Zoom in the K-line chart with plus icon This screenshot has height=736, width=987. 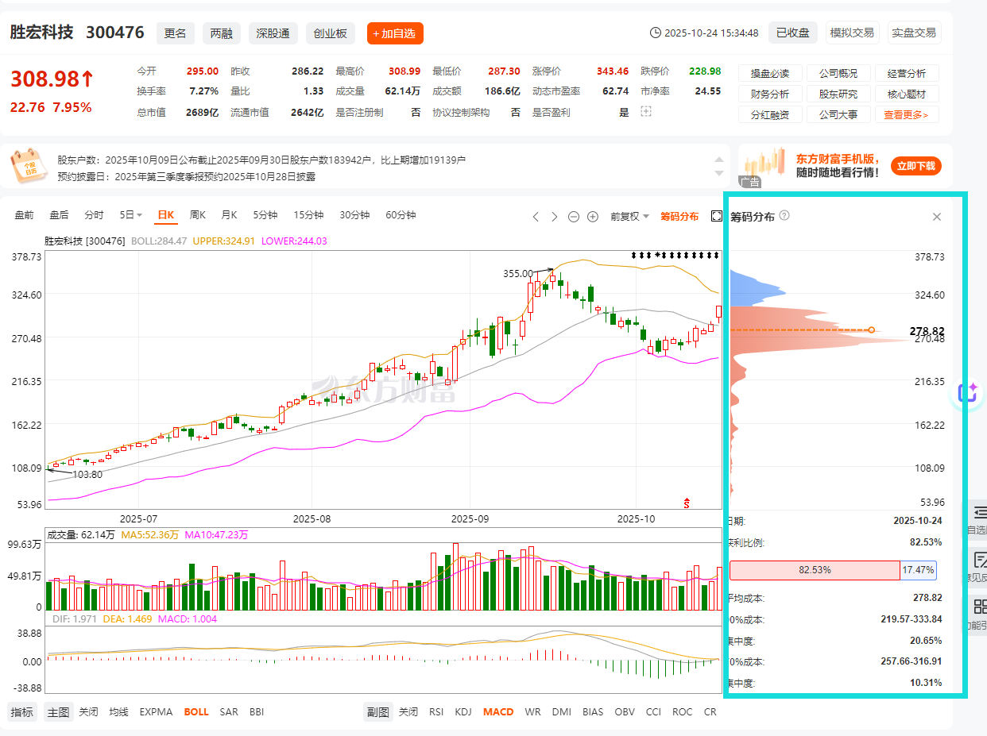coord(593,217)
